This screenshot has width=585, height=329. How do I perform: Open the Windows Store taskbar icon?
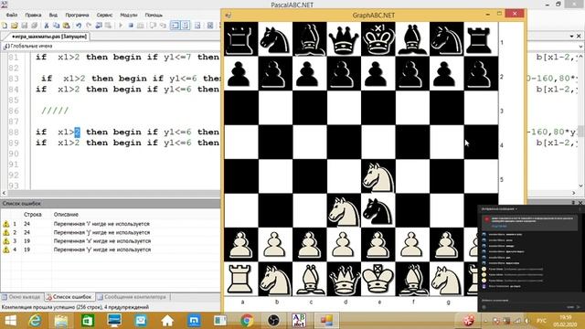[88, 321]
